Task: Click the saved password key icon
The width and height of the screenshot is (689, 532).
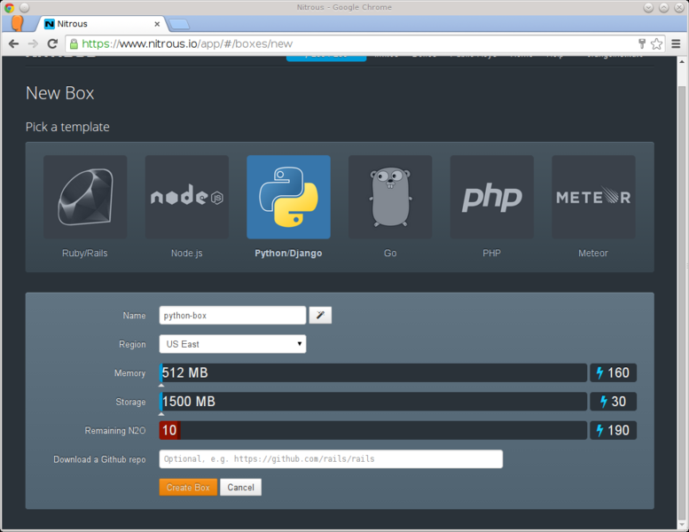Action: click(642, 43)
